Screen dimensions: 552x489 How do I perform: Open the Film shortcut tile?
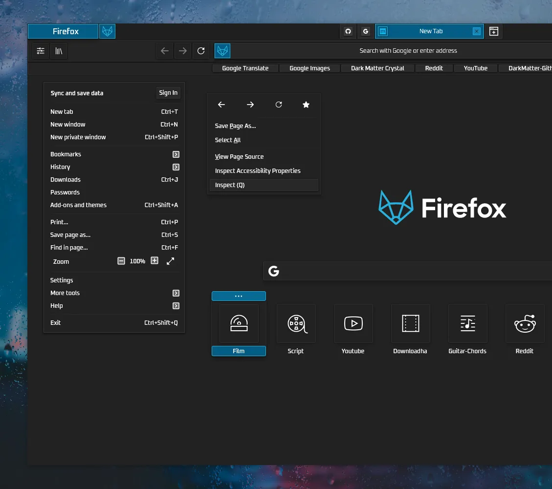pos(239,323)
